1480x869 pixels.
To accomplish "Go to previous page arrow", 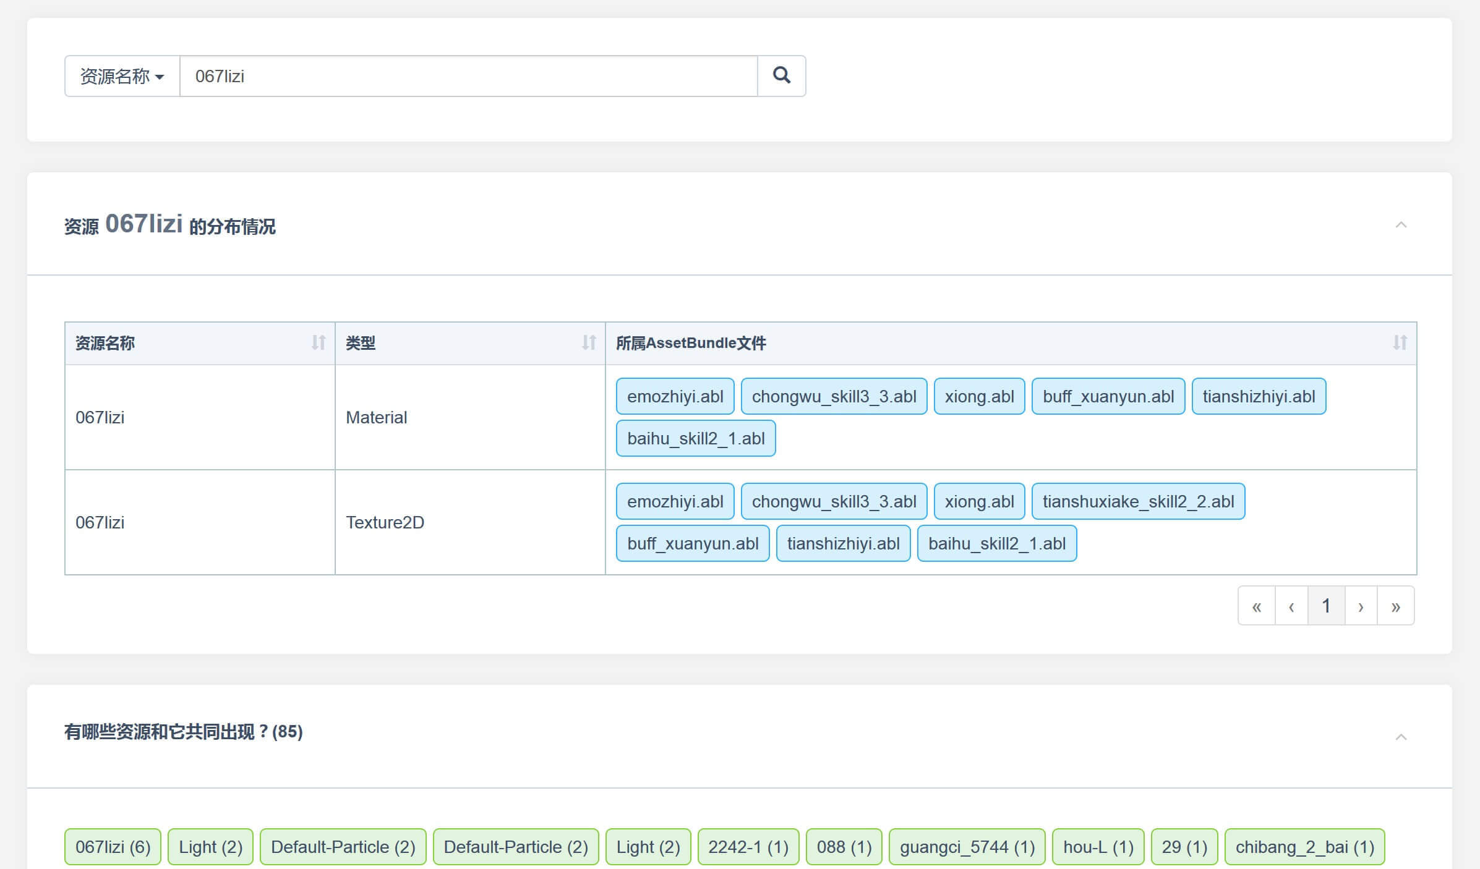I will pos(1291,606).
